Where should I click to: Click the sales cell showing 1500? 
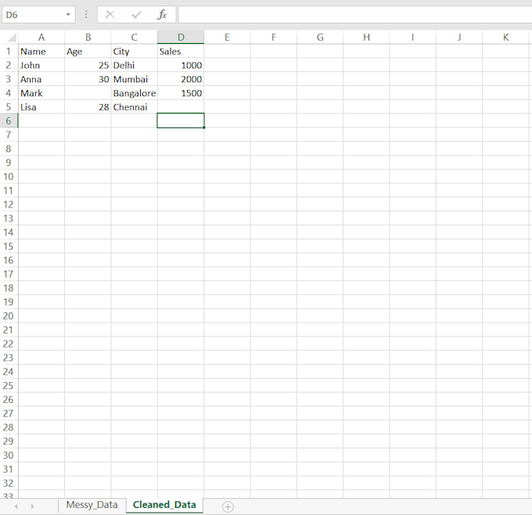pos(181,93)
